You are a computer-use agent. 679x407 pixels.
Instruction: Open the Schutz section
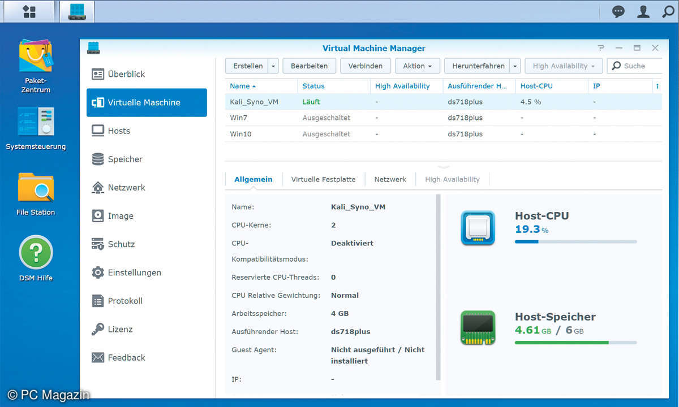point(147,244)
